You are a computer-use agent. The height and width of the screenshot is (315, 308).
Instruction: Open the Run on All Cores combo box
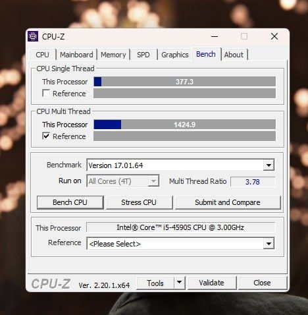pyautogui.click(x=123, y=181)
